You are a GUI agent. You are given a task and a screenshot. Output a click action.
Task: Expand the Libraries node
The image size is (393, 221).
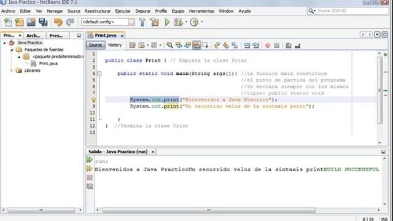tap(12, 71)
